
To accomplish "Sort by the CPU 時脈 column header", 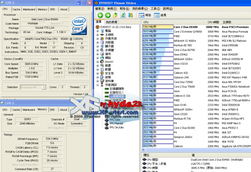I will [x=212, y=22].
